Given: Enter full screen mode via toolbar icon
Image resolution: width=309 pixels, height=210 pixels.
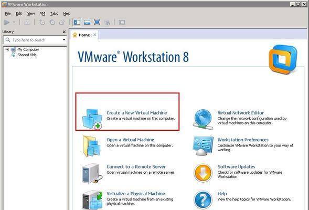Looking at the screenshot, I should 97,22.
